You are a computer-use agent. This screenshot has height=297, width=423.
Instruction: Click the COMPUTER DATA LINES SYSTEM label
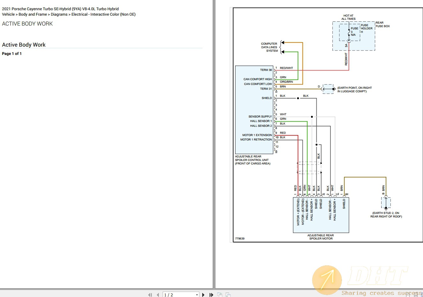pos(269,47)
